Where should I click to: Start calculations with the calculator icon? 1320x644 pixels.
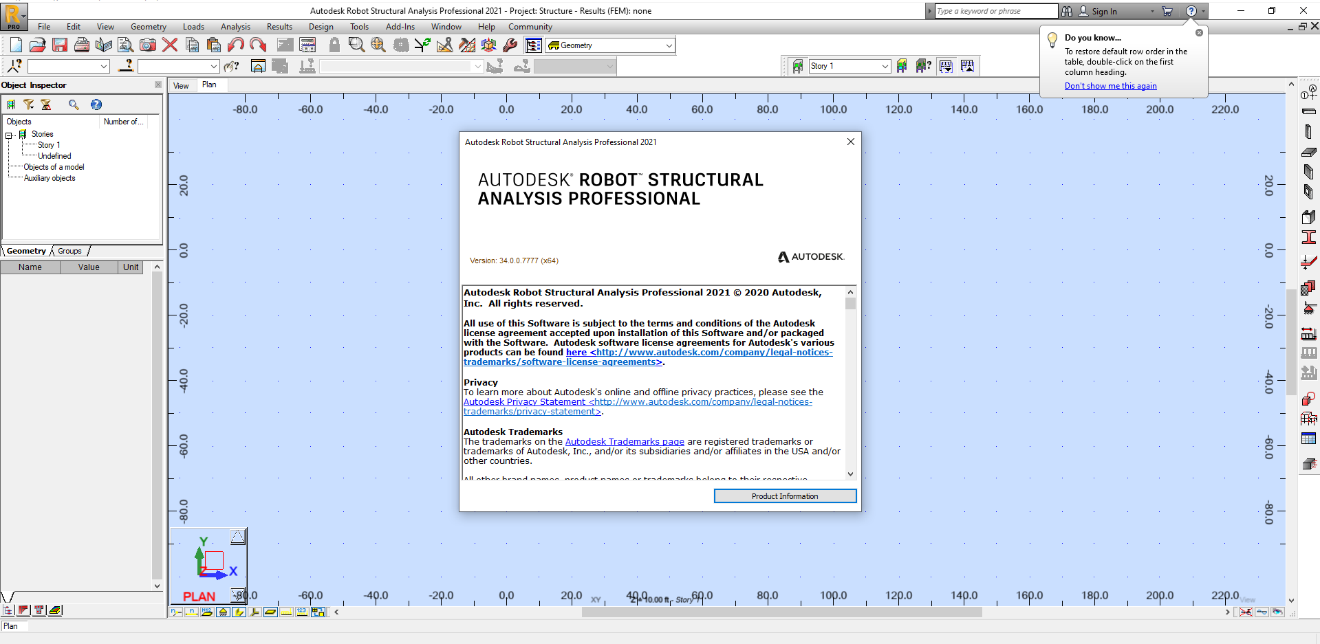[x=307, y=45]
